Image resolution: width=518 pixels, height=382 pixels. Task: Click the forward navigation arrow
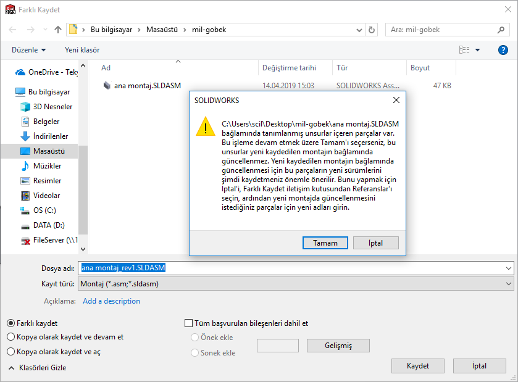click(x=31, y=30)
